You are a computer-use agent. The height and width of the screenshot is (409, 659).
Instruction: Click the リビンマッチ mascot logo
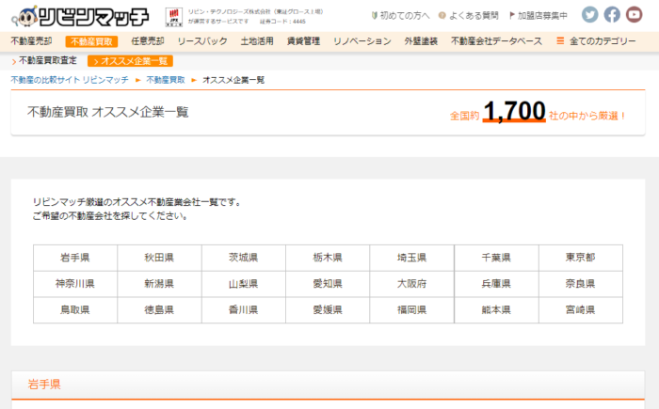click(80, 16)
